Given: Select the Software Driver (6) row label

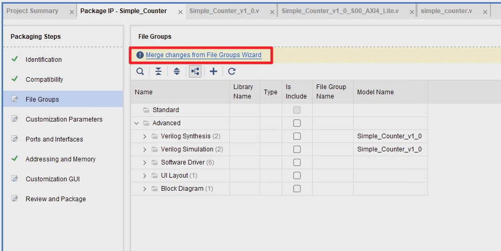Looking at the screenshot, I should [187, 162].
